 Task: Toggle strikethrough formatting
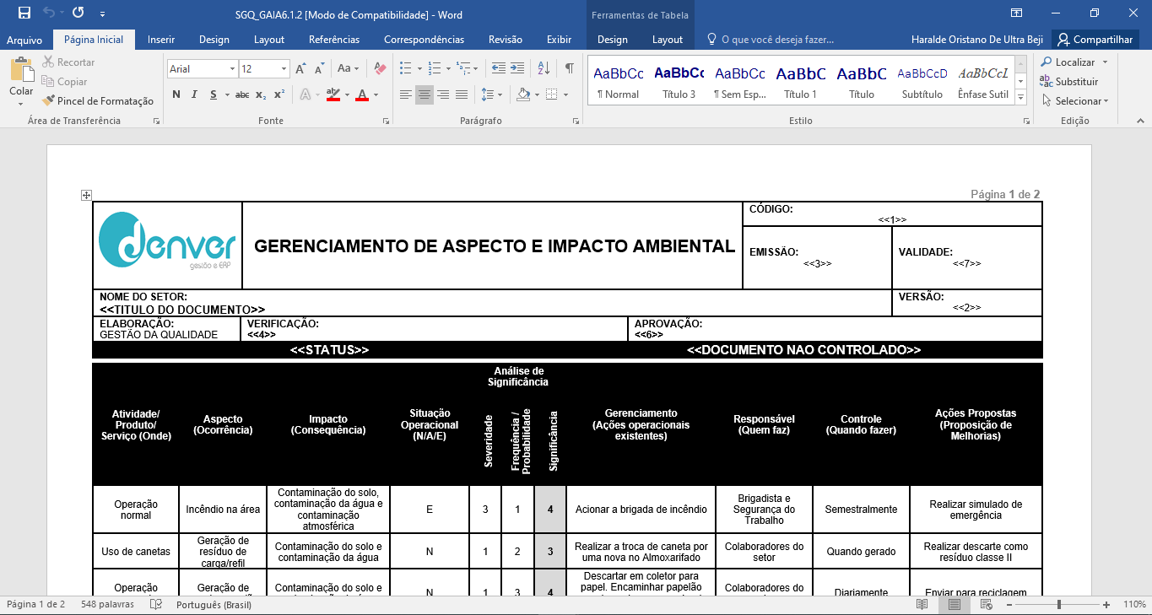pyautogui.click(x=242, y=94)
